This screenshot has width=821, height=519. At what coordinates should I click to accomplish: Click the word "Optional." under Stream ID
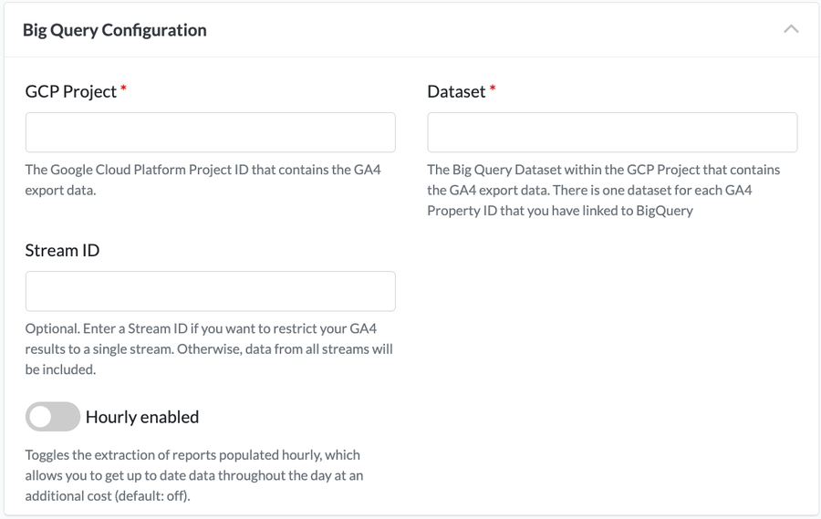click(53, 328)
